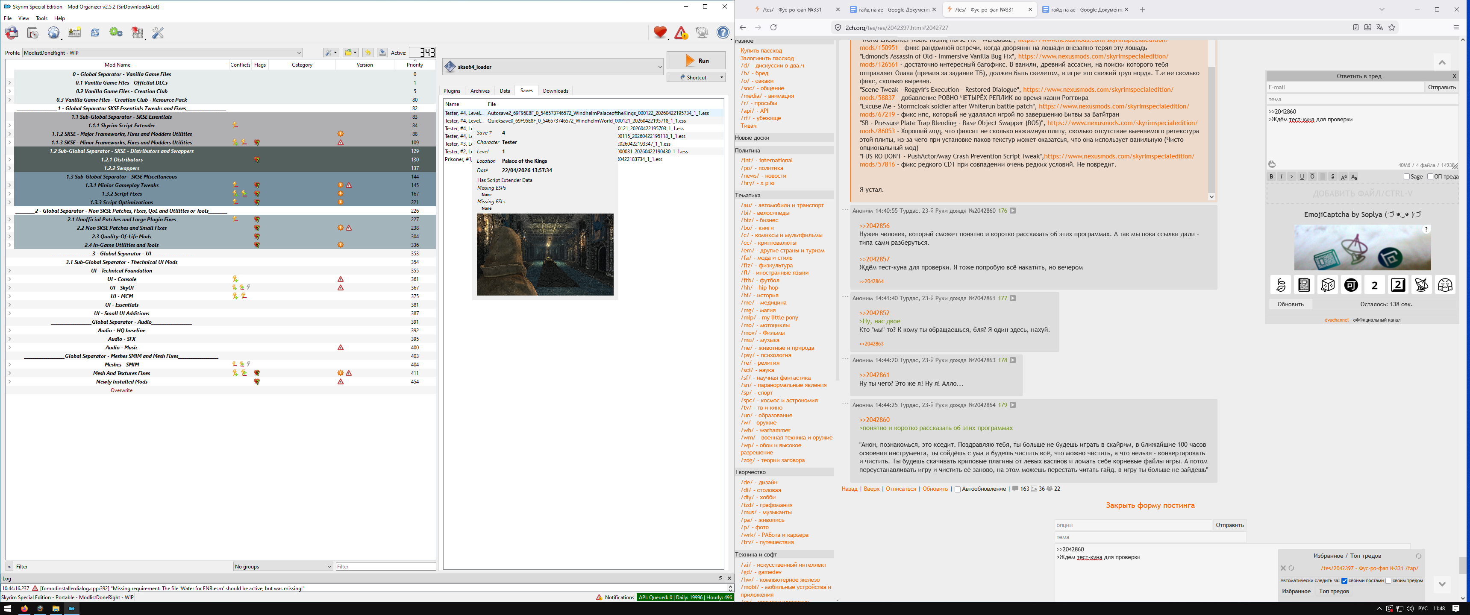1470x615 pixels.
Task: Click the Run button
Action: pos(696,61)
